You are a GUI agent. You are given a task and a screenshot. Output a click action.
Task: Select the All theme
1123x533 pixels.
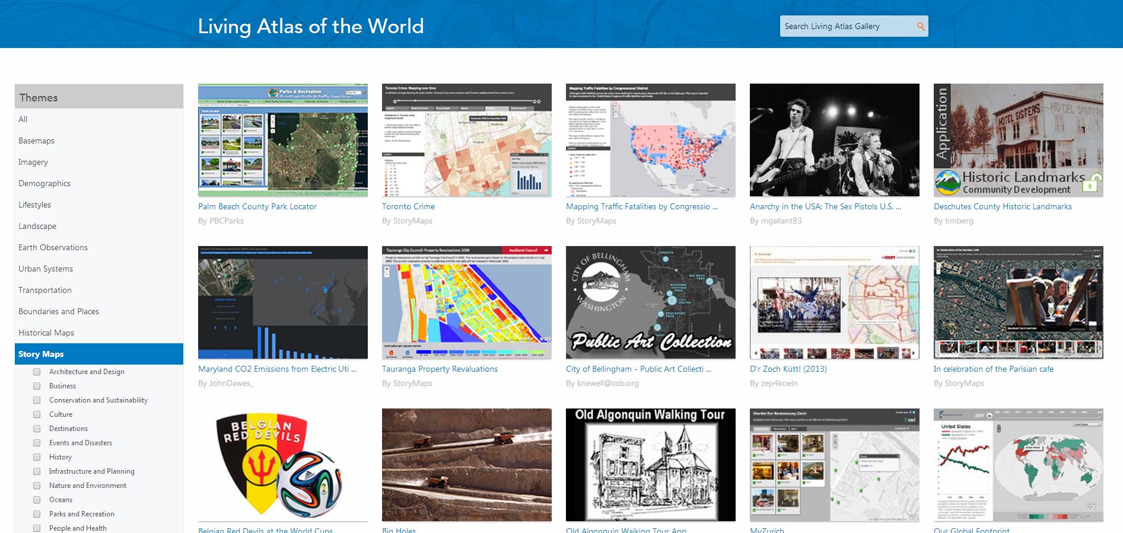click(x=99, y=119)
